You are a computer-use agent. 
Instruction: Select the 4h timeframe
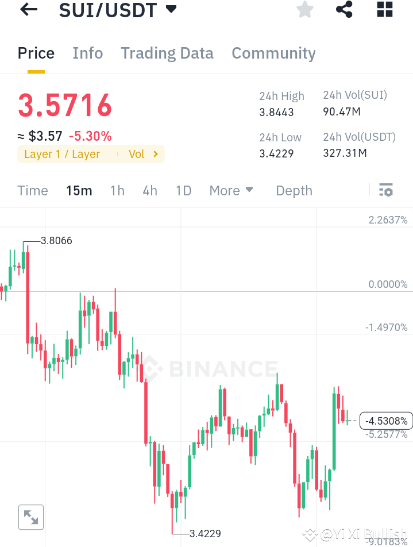(x=150, y=190)
